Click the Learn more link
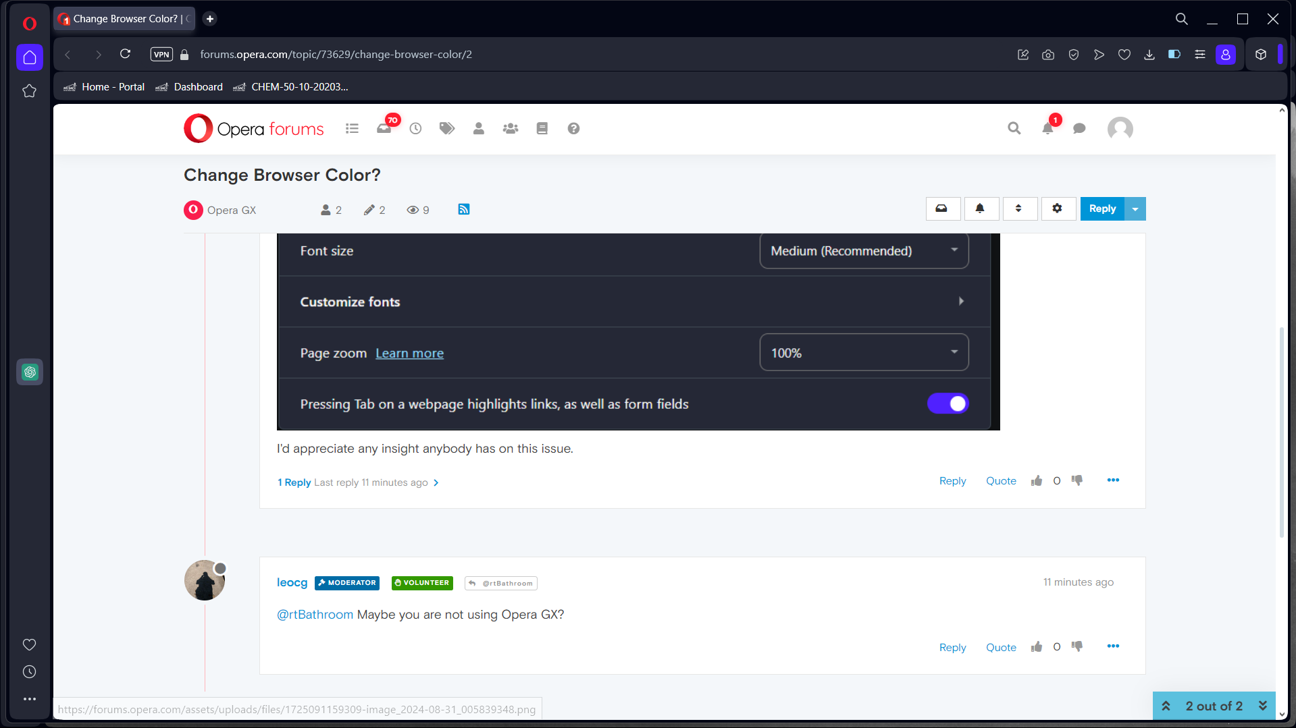This screenshot has height=728, width=1296. (x=409, y=353)
